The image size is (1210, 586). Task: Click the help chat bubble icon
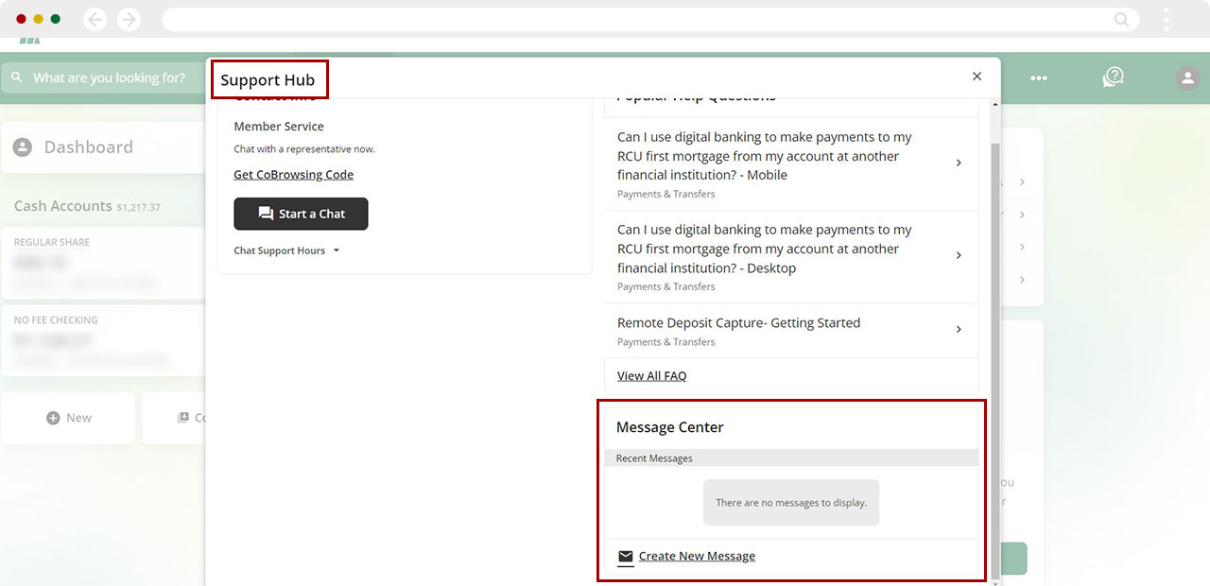coord(1113,78)
